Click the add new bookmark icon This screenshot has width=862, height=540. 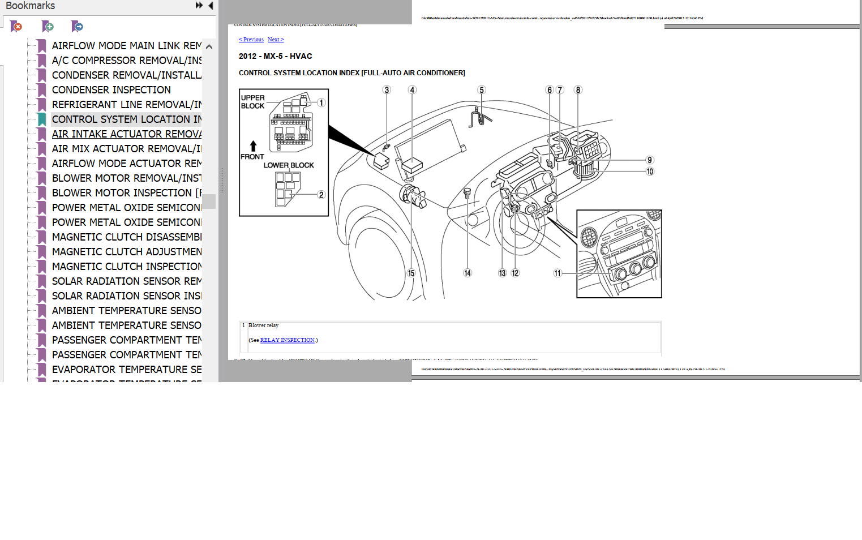click(48, 26)
